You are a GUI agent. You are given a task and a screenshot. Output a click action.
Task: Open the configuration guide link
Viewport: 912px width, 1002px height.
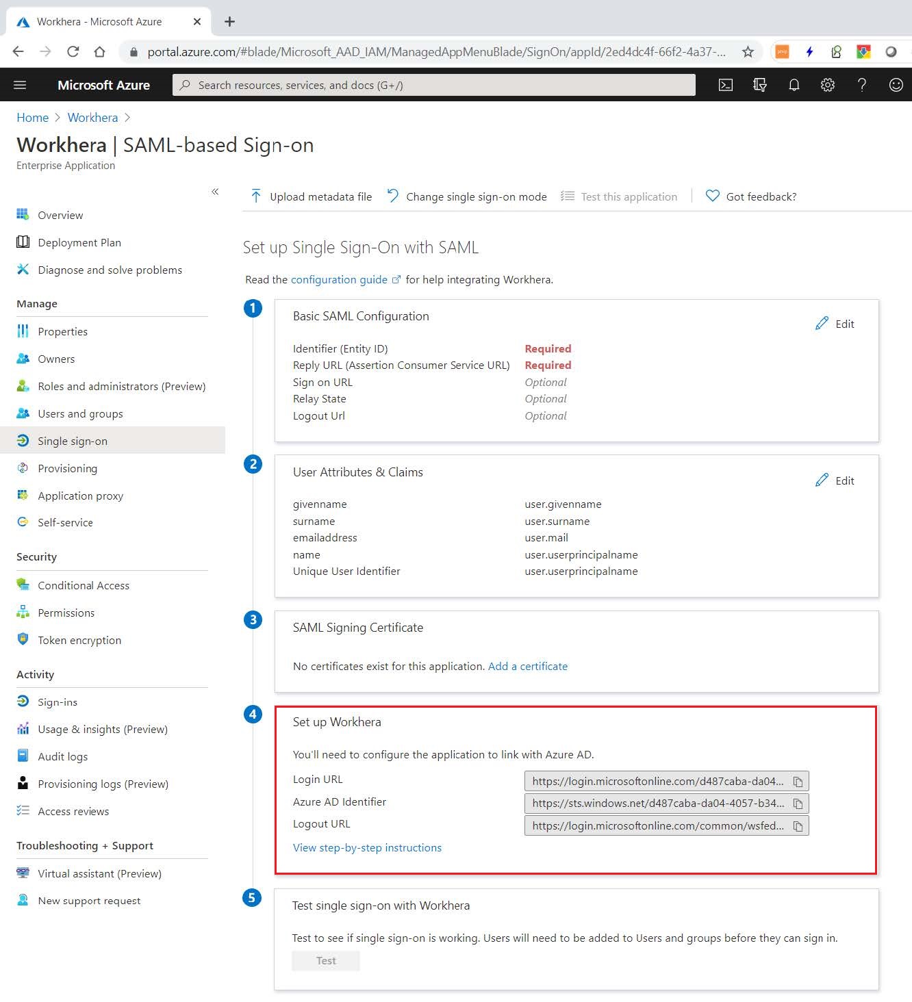point(345,280)
